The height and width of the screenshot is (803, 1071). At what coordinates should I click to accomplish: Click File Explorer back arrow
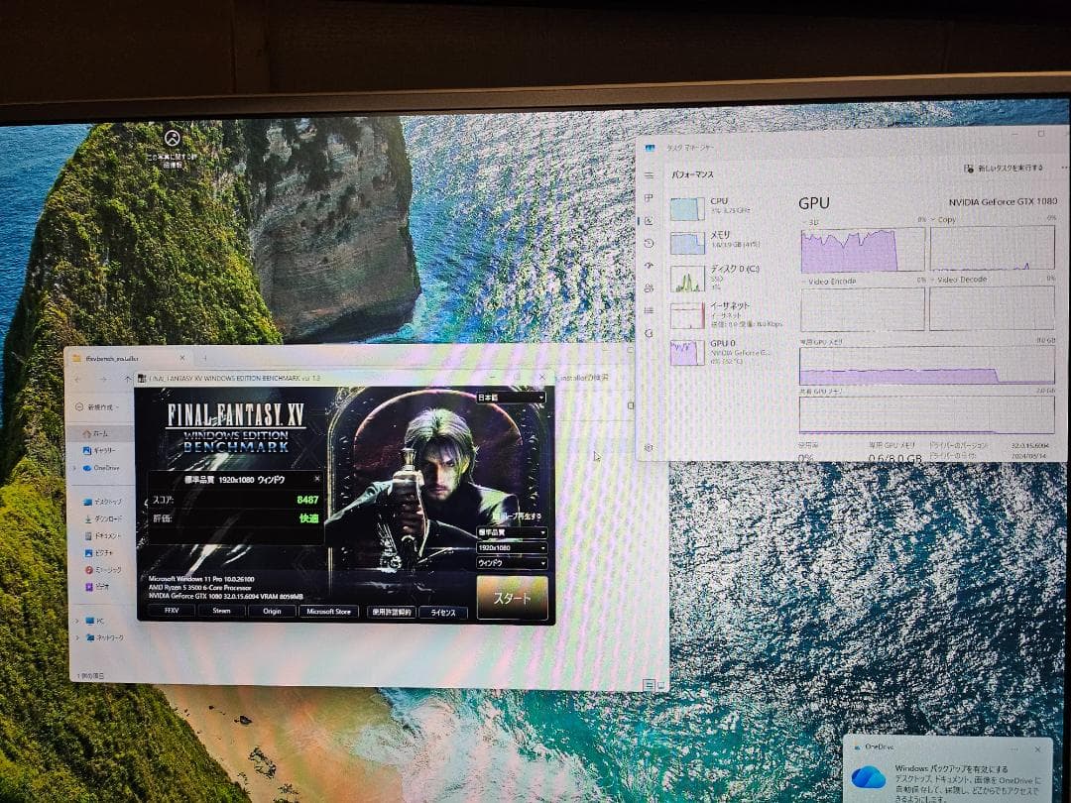tap(78, 379)
